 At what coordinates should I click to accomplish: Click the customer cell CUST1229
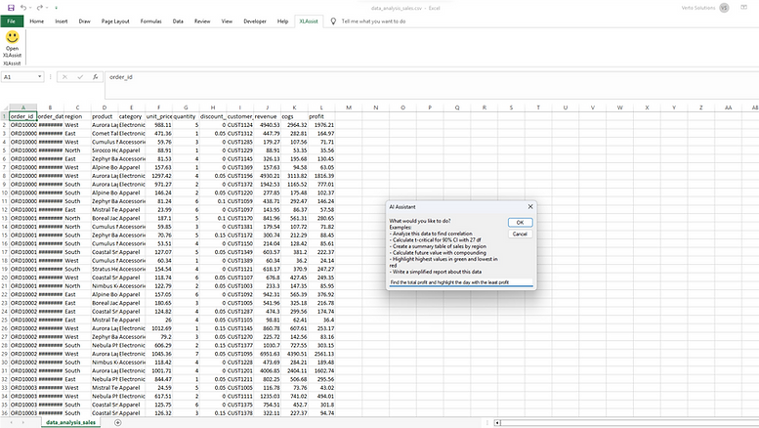click(240, 150)
